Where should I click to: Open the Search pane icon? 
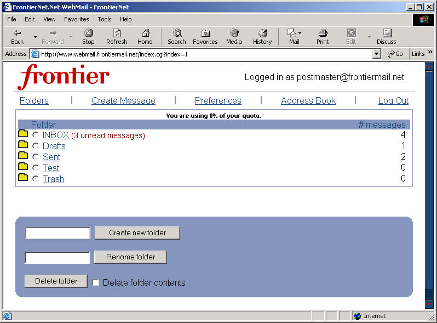(177, 33)
